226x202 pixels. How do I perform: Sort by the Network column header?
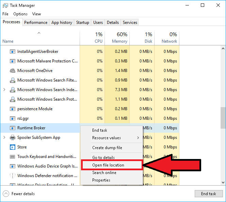[167, 38]
